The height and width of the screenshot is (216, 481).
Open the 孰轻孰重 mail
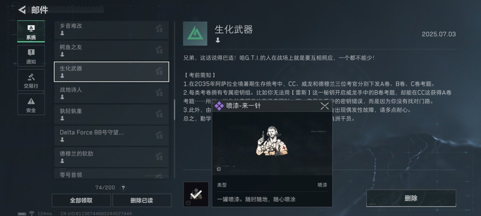tap(112, 114)
